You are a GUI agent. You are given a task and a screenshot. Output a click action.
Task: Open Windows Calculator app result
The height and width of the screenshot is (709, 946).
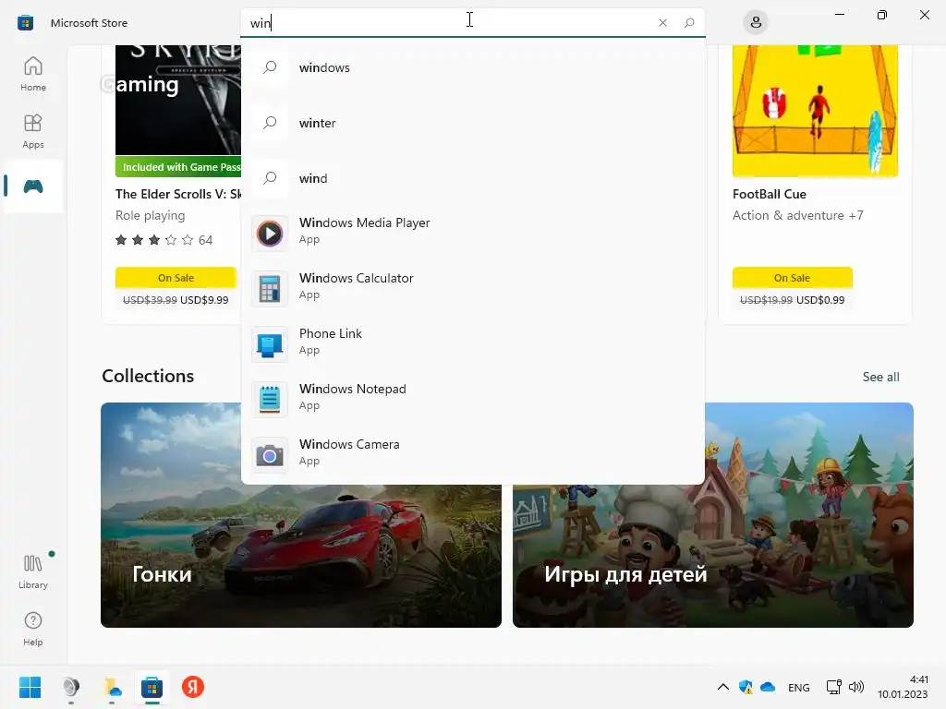pyautogui.click(x=472, y=289)
